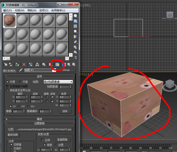Click the Sample Type sphere icon
The height and width of the screenshot is (152, 177).
75,16
